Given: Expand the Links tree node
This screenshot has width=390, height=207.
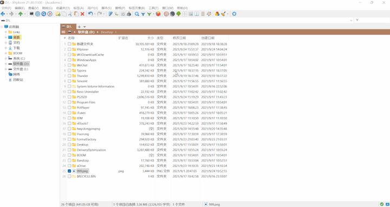Looking at the screenshot, I should [x=6, y=32].
